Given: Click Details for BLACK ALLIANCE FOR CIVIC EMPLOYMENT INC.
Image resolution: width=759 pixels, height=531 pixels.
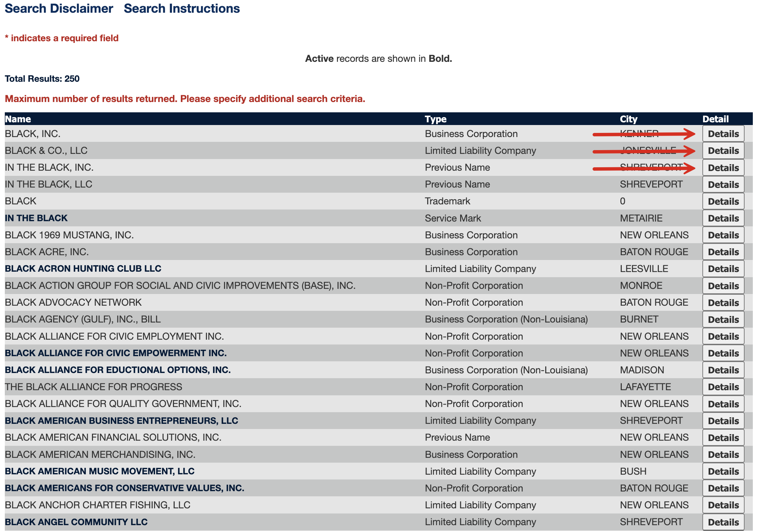Looking at the screenshot, I should [x=723, y=336].
